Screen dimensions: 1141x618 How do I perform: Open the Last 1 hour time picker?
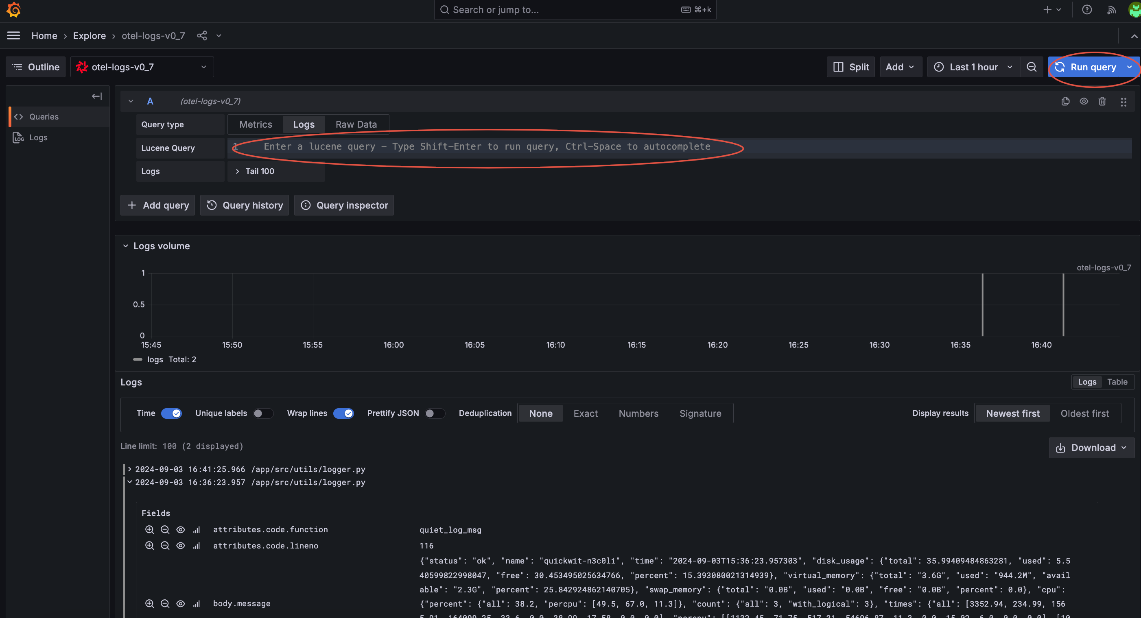point(973,67)
